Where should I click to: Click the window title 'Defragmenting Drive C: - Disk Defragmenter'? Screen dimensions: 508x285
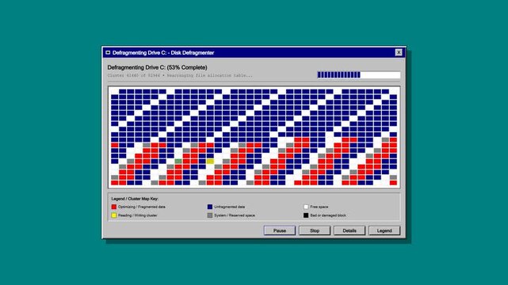point(163,52)
